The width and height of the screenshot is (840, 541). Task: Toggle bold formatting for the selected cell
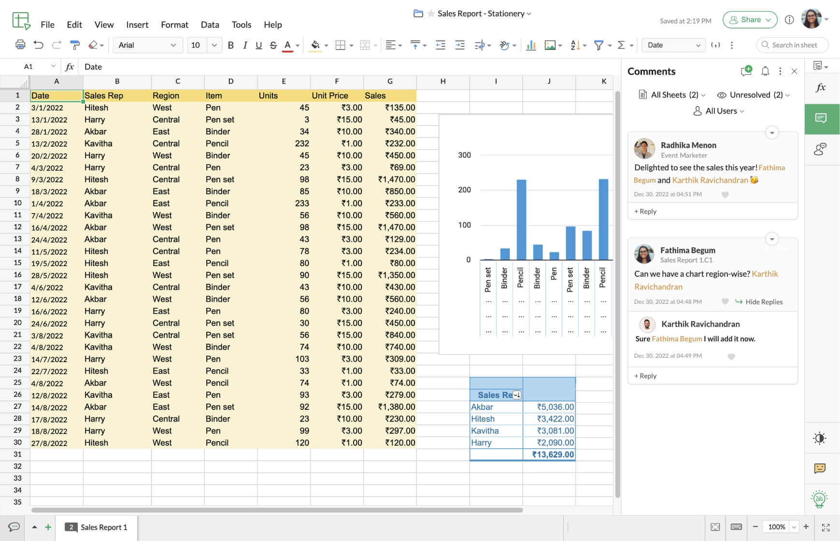pyautogui.click(x=231, y=45)
